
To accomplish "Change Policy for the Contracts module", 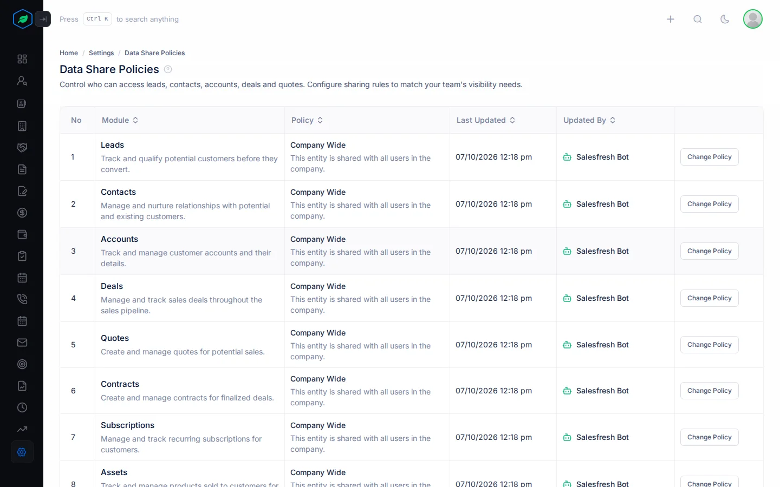I will 710,391.
